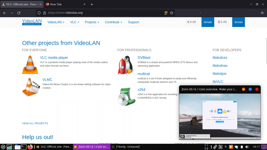Expand the Contribute navigation dropdown

coord(113,22)
